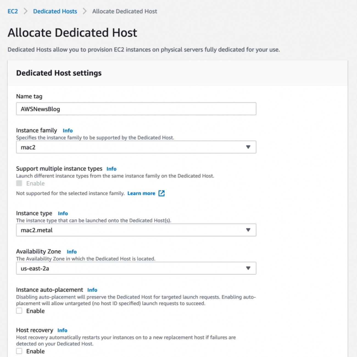
Task: Click Info next to Support multiple instance types
Action: 111,169
